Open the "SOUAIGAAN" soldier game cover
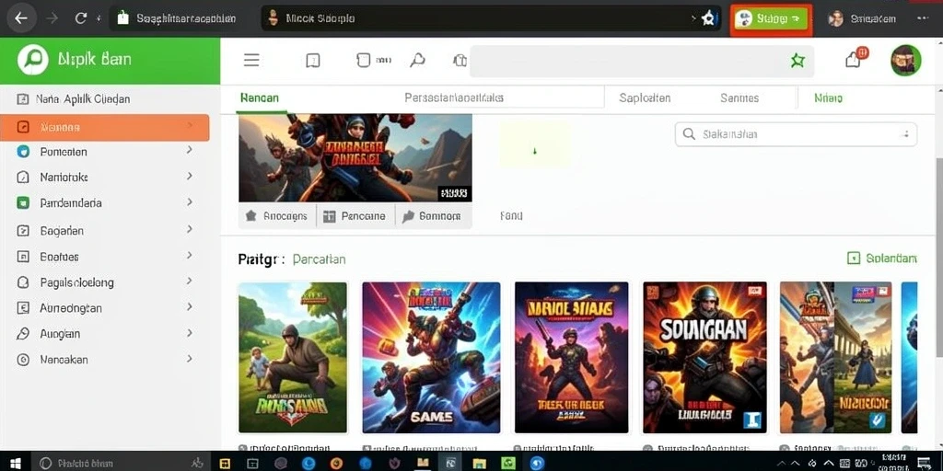The image size is (943, 471). [704, 358]
